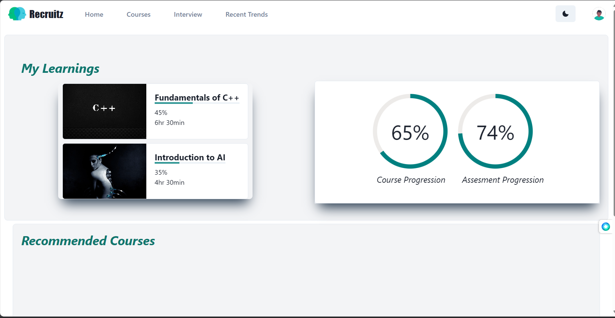Select the C++ course thumbnail image
Viewport: 615px width, 318px height.
point(105,111)
